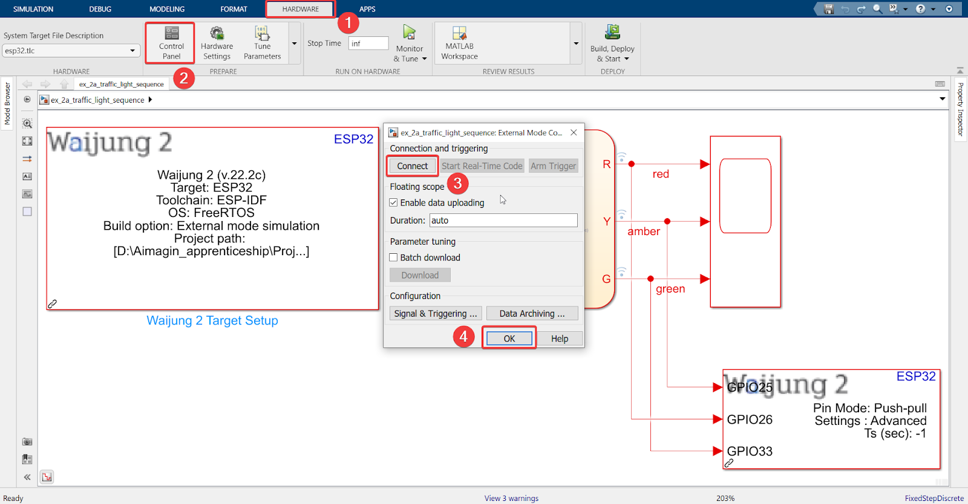Select the ex_2a_traffic_light_sequence model tab
Screen dimensions: 968x504
tap(121, 84)
